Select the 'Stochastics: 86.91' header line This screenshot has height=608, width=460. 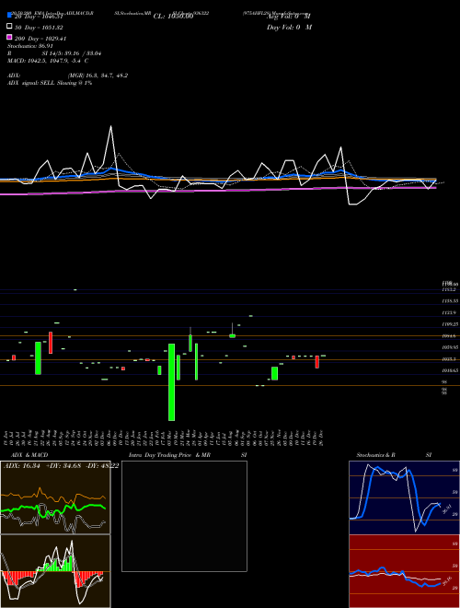click(30, 46)
